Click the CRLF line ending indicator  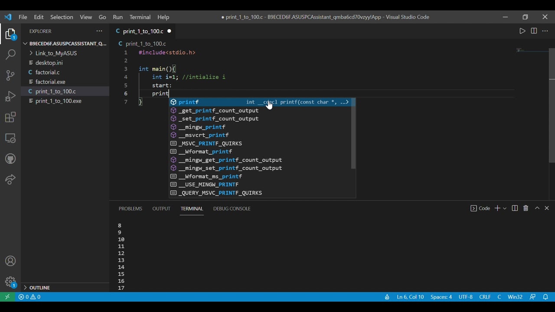pyautogui.click(x=485, y=297)
